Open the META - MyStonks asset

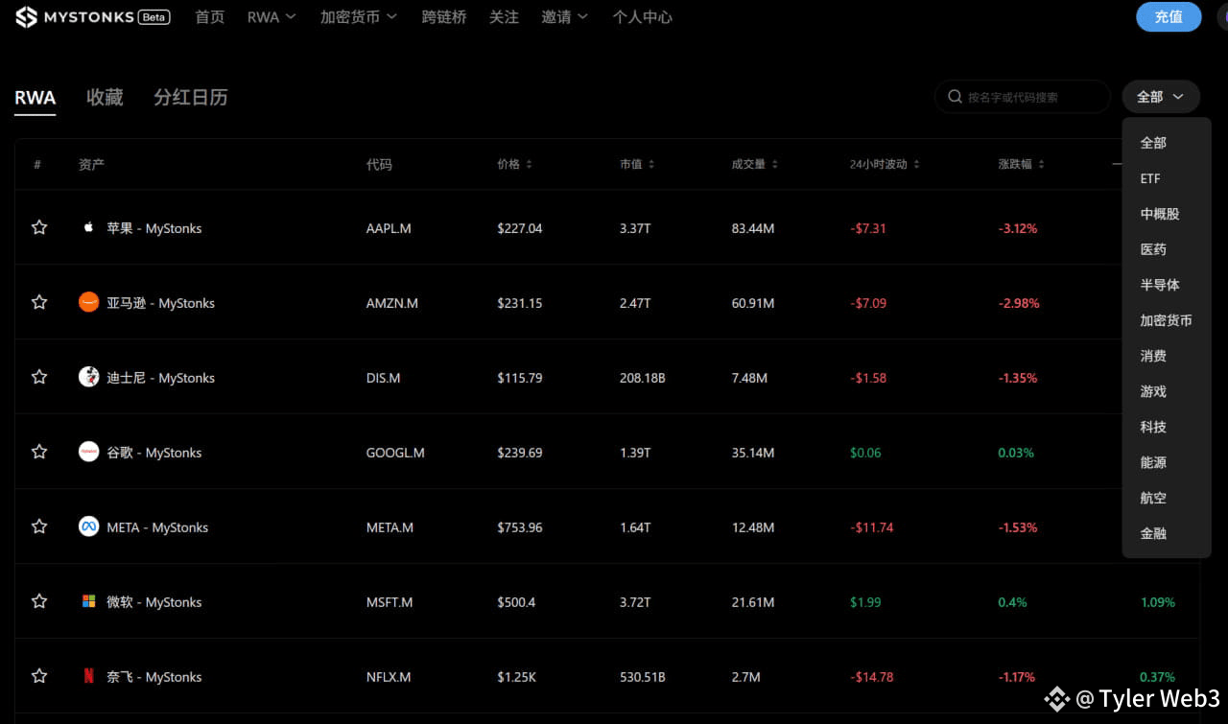click(157, 527)
